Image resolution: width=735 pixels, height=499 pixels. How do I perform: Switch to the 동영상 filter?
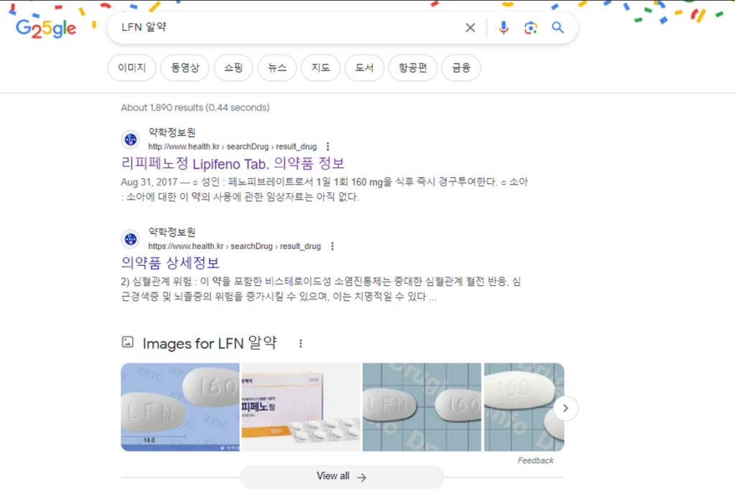(x=184, y=68)
